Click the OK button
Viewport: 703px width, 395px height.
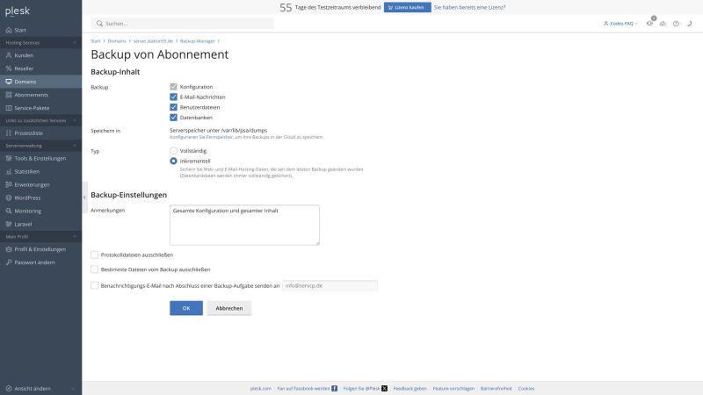tap(186, 308)
